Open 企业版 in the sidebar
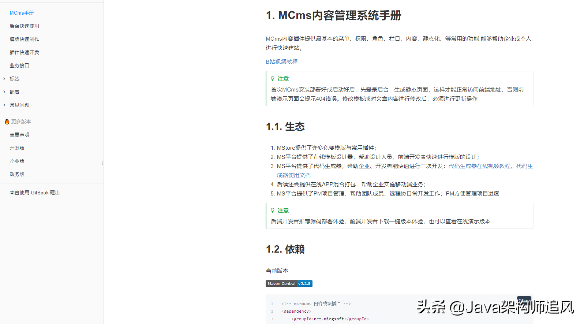The image size is (584, 324). coord(17,161)
